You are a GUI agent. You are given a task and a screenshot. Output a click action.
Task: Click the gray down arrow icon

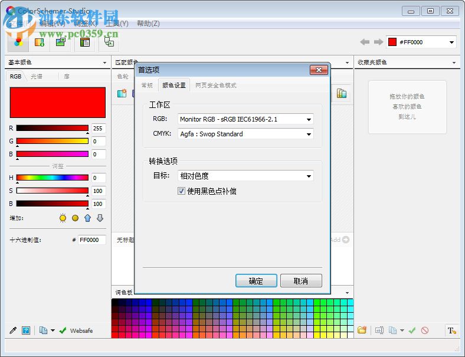tap(100, 218)
